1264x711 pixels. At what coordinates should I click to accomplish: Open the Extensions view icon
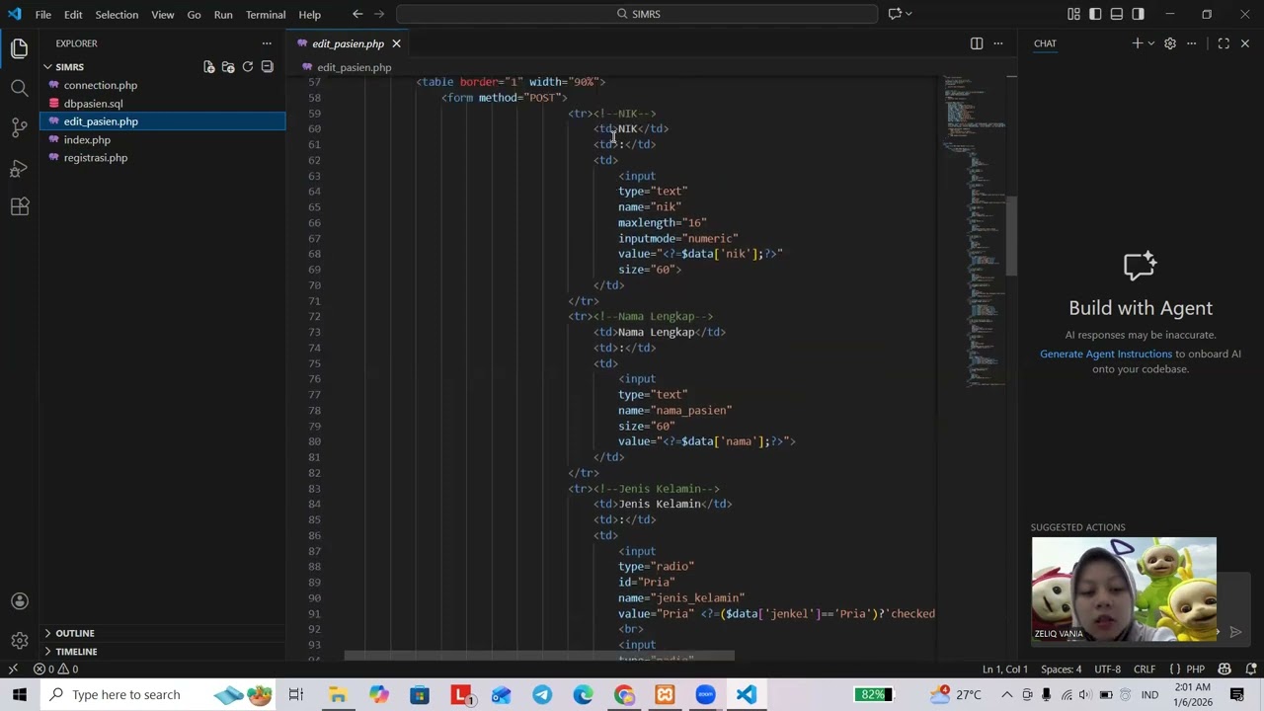[19, 206]
